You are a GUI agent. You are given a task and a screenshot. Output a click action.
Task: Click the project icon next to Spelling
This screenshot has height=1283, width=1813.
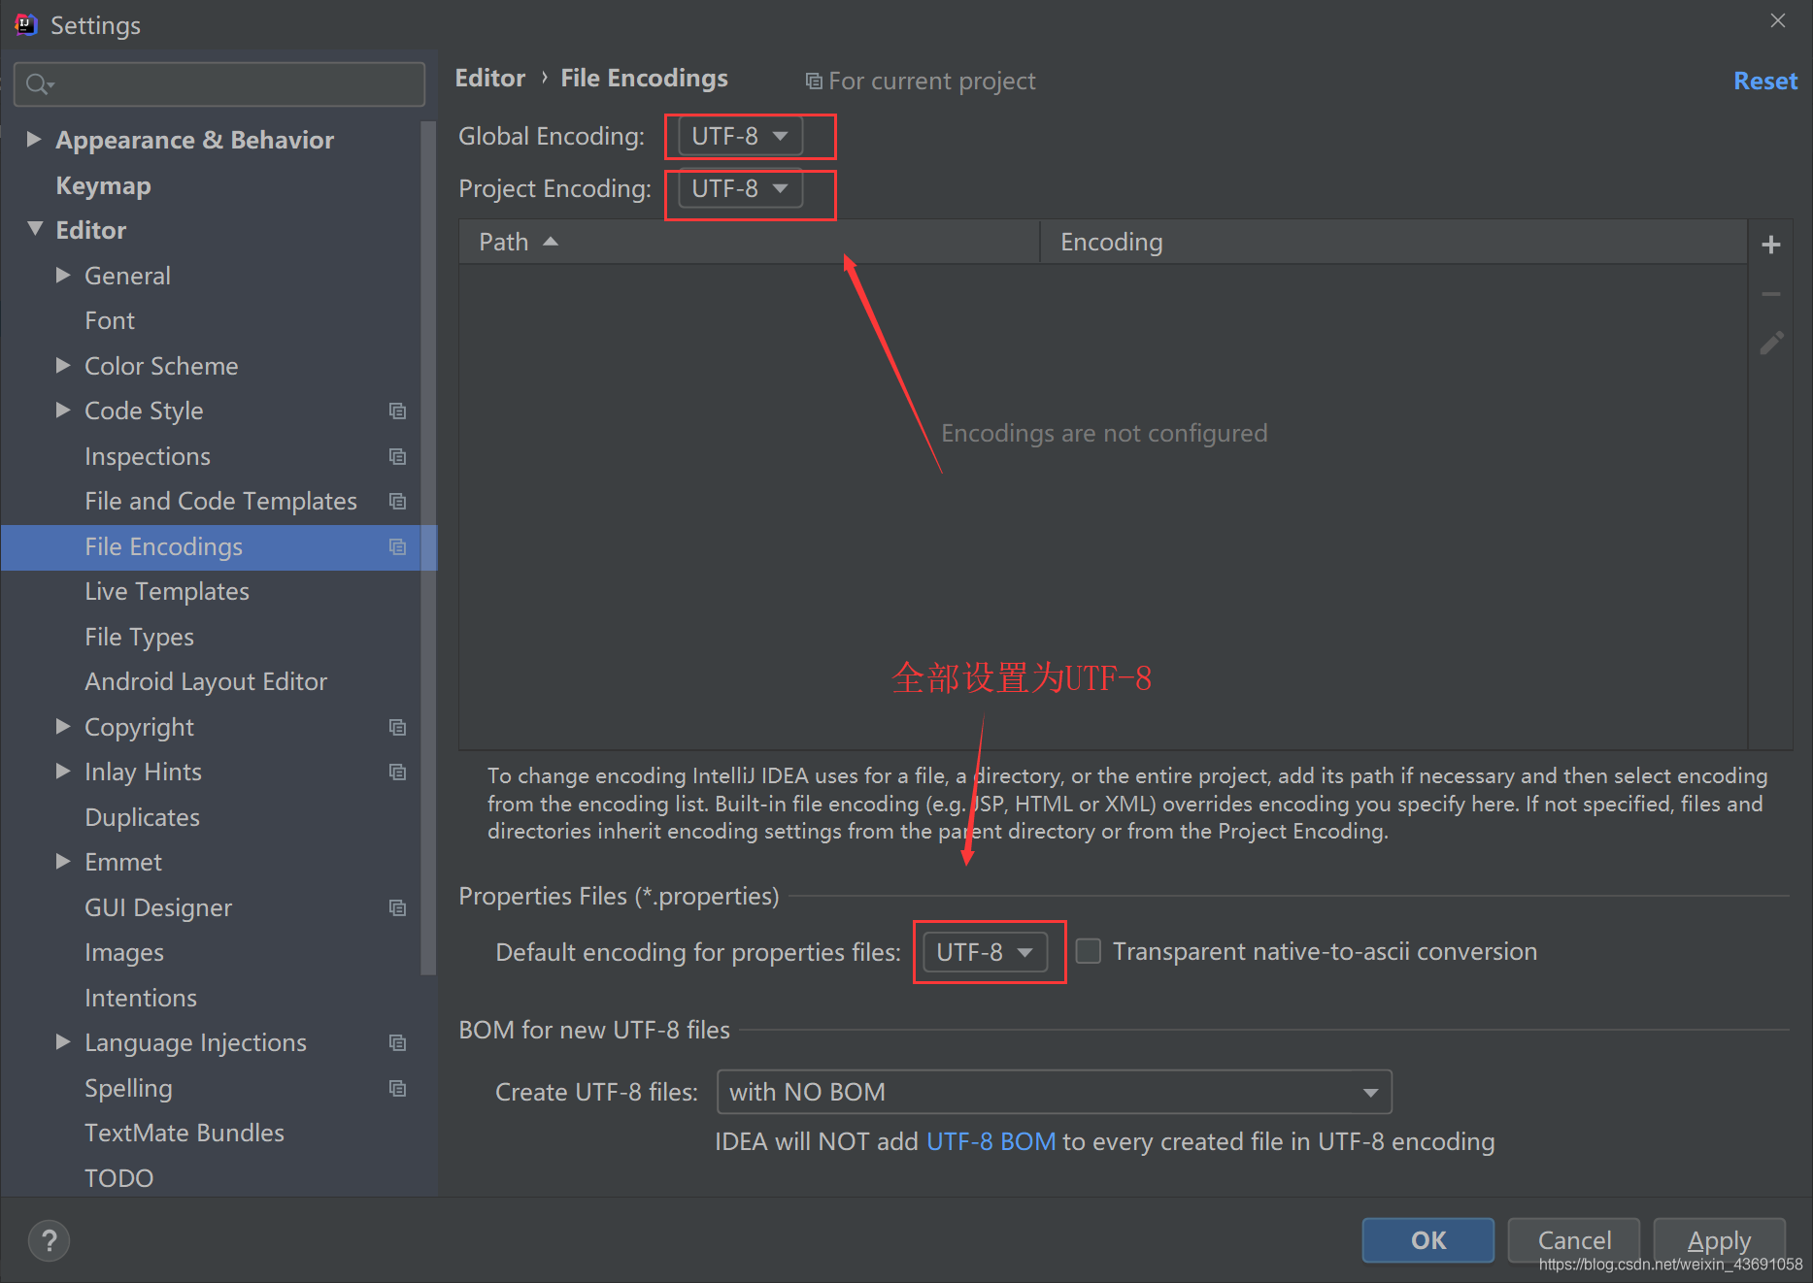point(397,1088)
